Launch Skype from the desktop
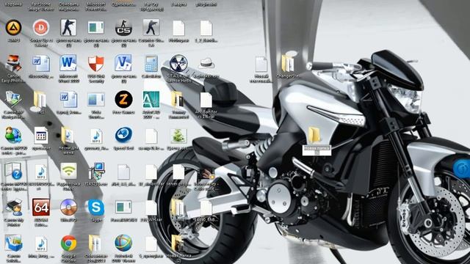 click(x=96, y=207)
